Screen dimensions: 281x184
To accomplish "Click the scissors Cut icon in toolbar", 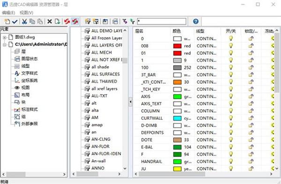I will 24,22.
